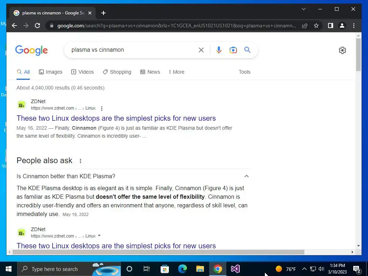Click the horizontal scrollbar thumb

point(158,252)
